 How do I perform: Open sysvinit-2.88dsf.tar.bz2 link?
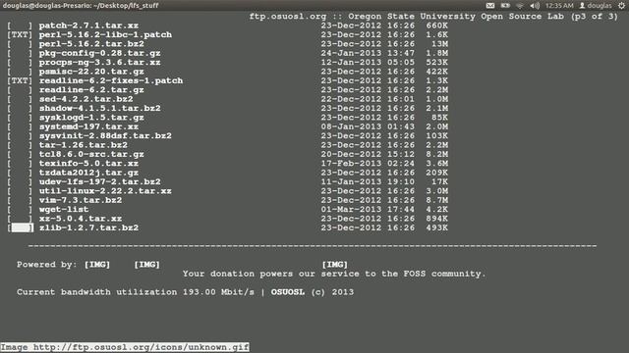tap(105, 136)
